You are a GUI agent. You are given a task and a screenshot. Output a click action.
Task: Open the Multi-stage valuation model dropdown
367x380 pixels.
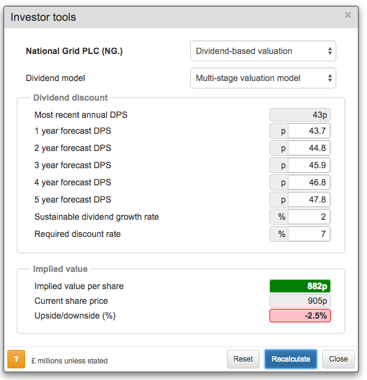point(263,78)
